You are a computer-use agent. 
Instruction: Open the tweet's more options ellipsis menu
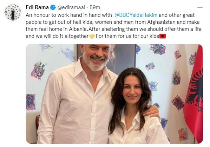point(200,7)
